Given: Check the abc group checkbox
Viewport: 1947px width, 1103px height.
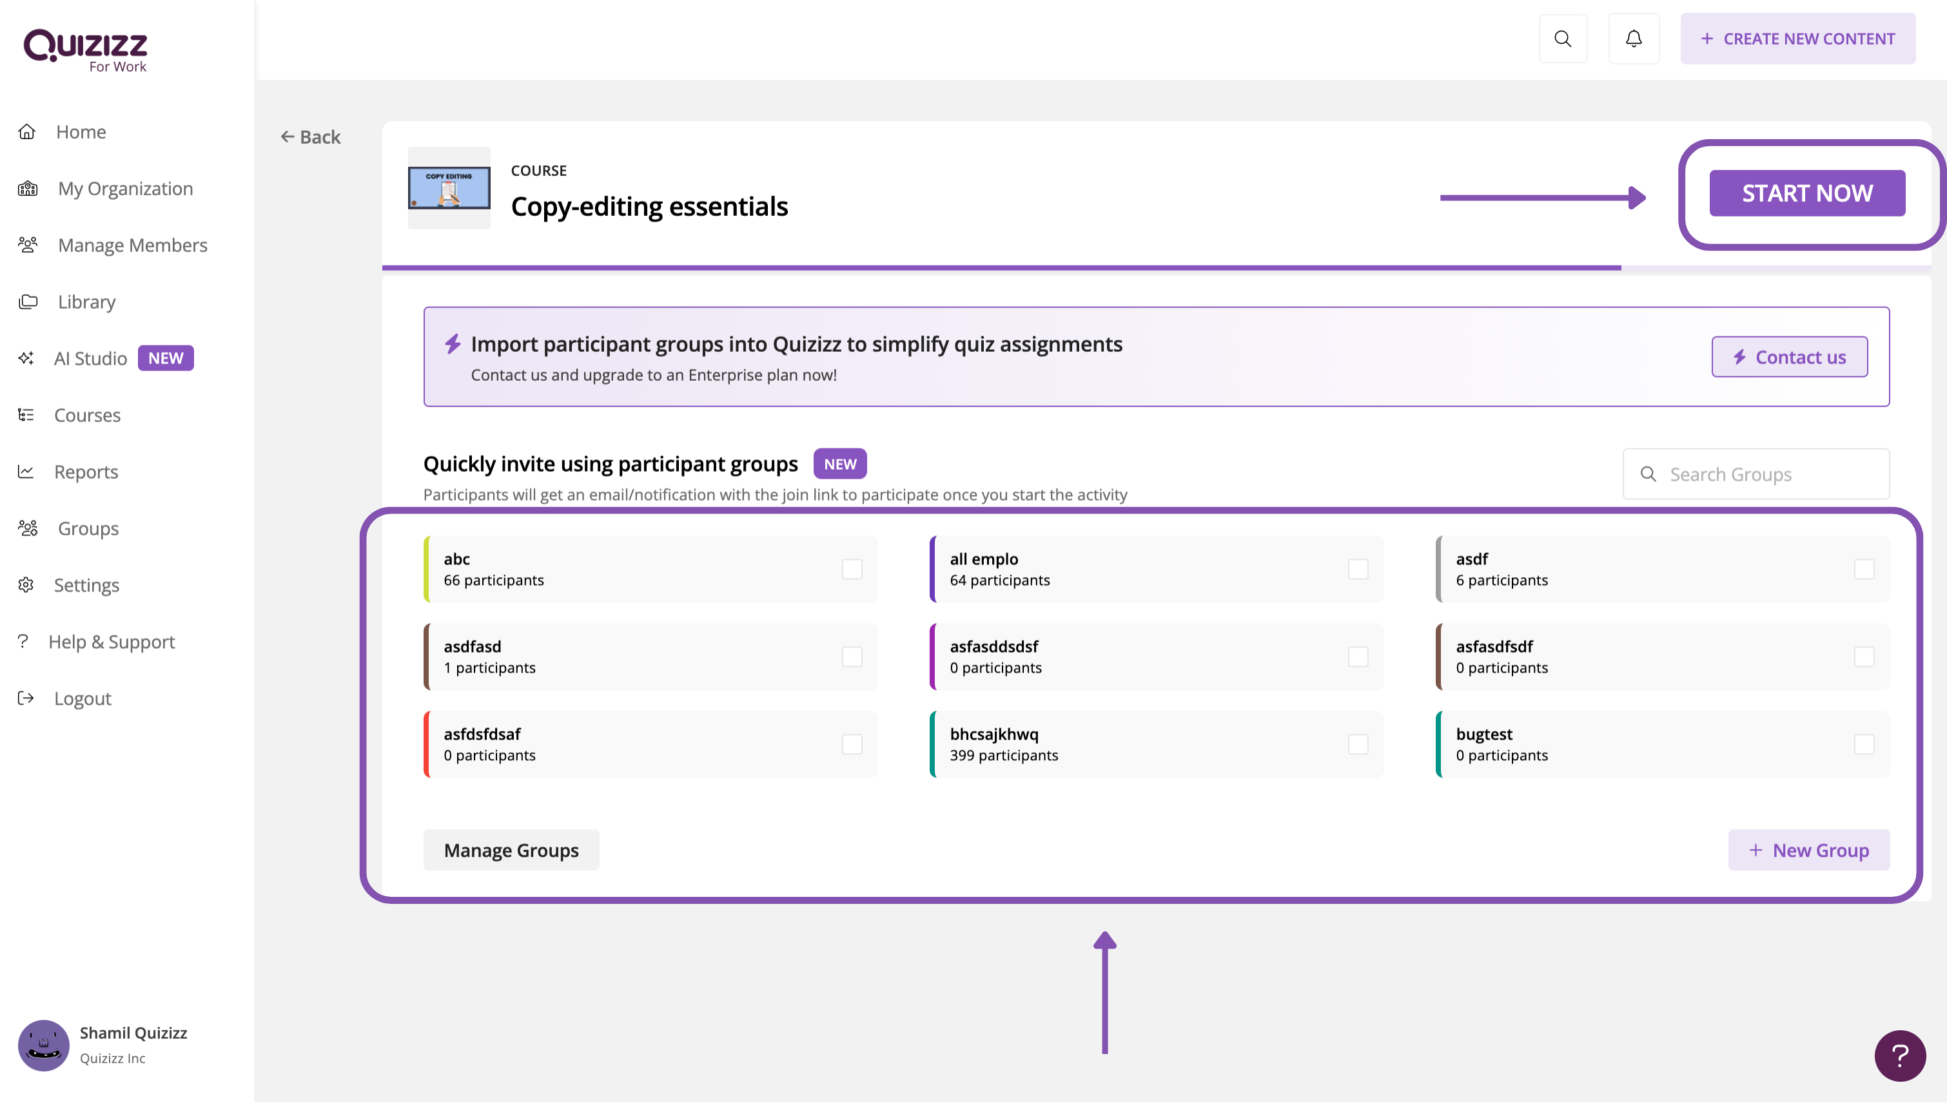Looking at the screenshot, I should pyautogui.click(x=852, y=570).
